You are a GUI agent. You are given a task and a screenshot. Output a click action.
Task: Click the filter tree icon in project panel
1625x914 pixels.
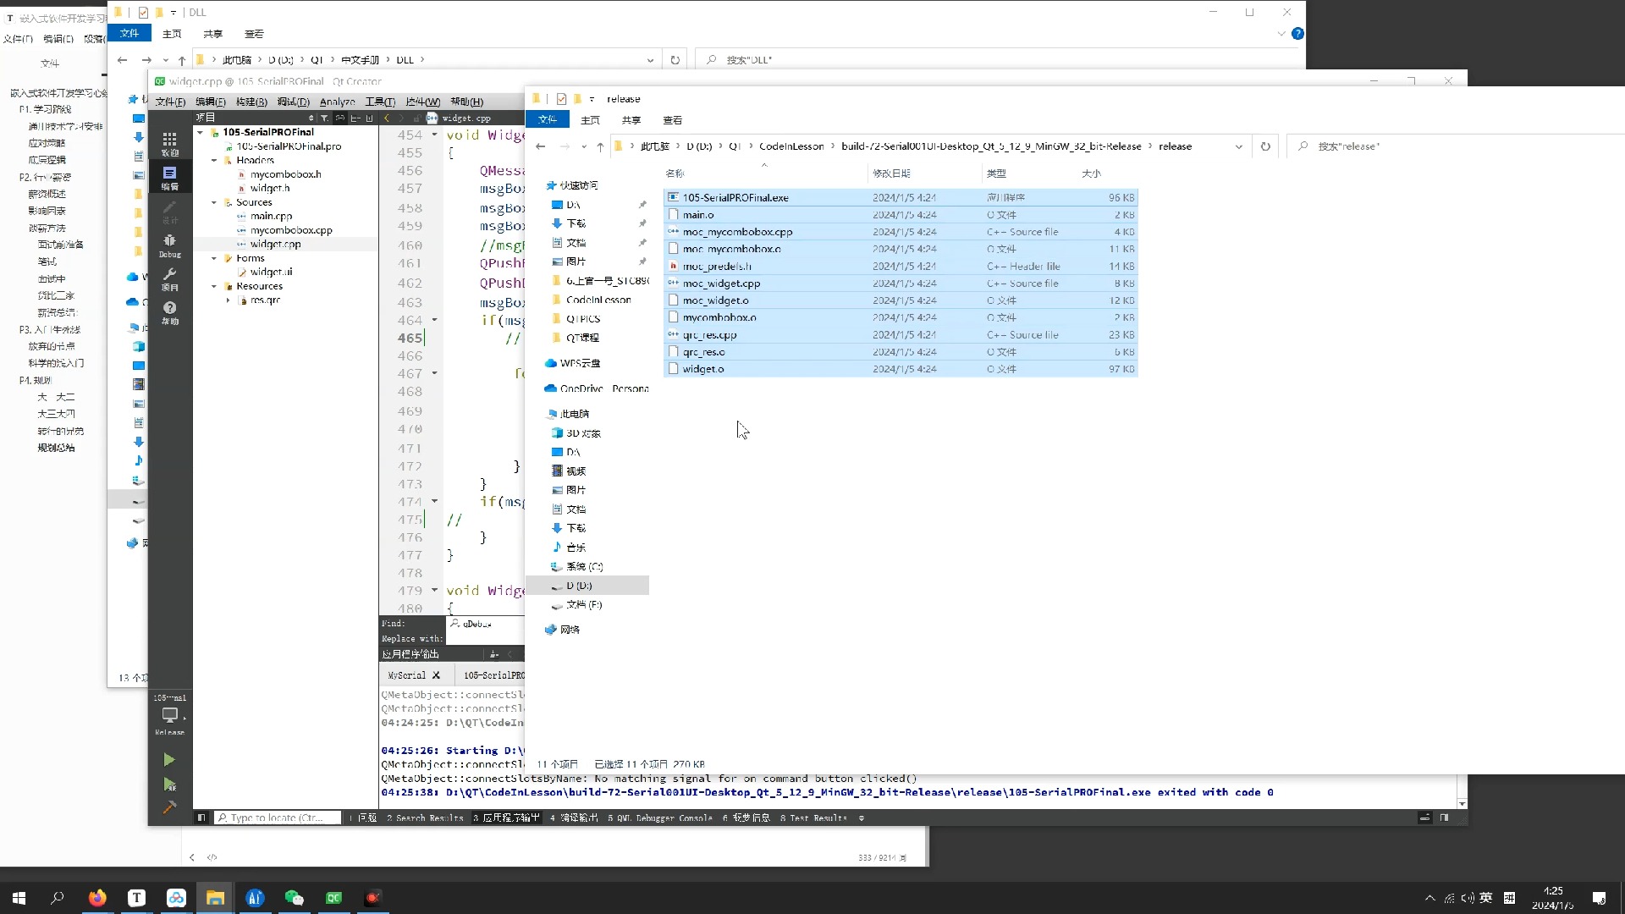coord(324,118)
